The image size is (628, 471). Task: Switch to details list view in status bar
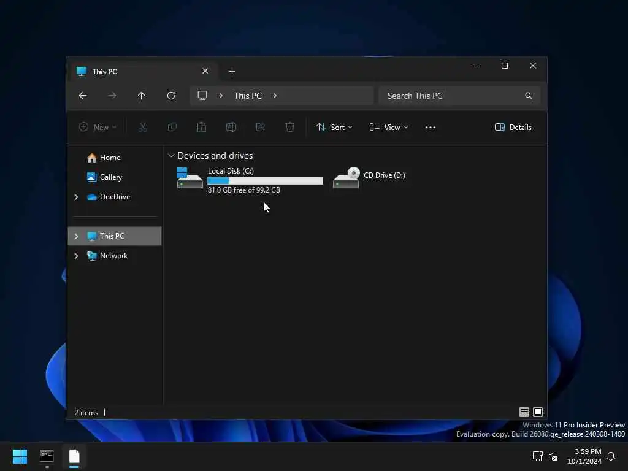tap(524, 412)
